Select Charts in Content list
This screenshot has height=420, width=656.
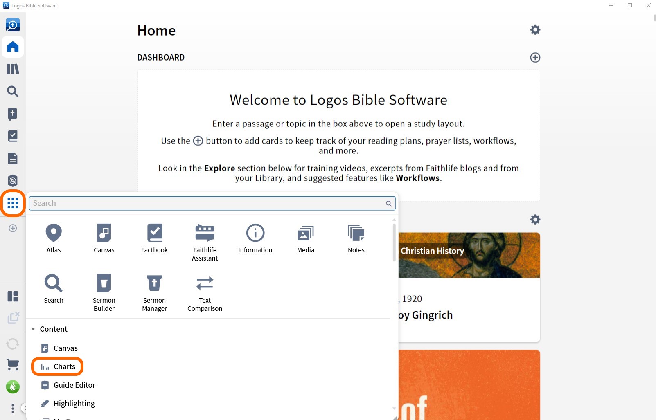tap(58, 366)
